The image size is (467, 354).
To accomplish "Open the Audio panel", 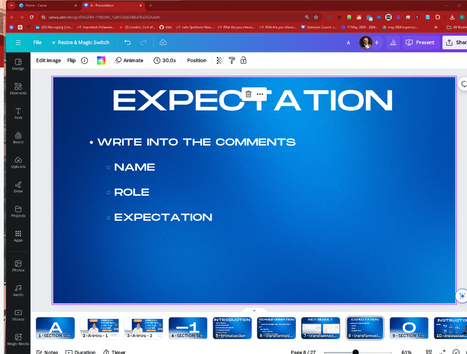I will click(x=18, y=291).
